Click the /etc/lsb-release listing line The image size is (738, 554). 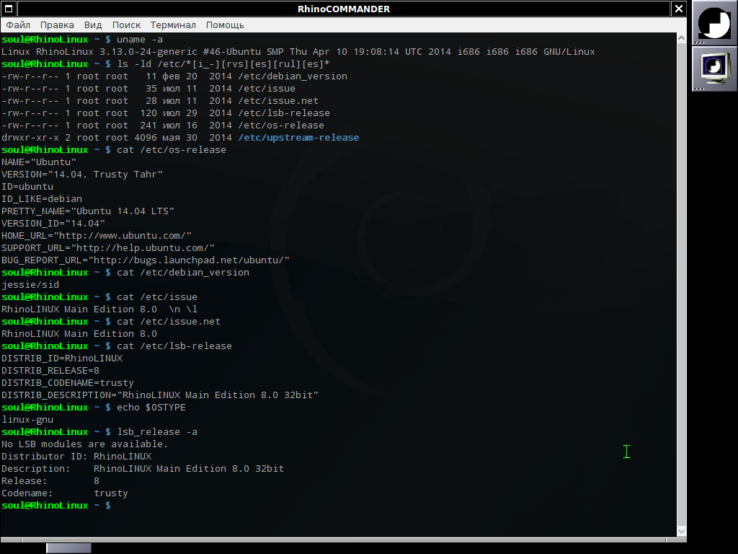pyautogui.click(x=166, y=113)
